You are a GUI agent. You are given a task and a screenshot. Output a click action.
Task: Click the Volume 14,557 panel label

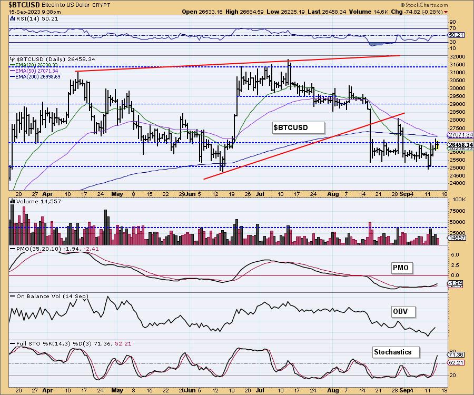coord(38,201)
